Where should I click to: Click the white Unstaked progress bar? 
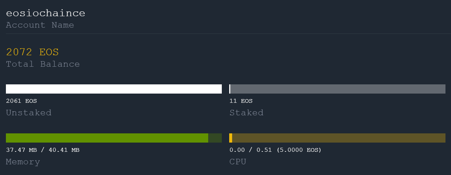tap(113, 89)
